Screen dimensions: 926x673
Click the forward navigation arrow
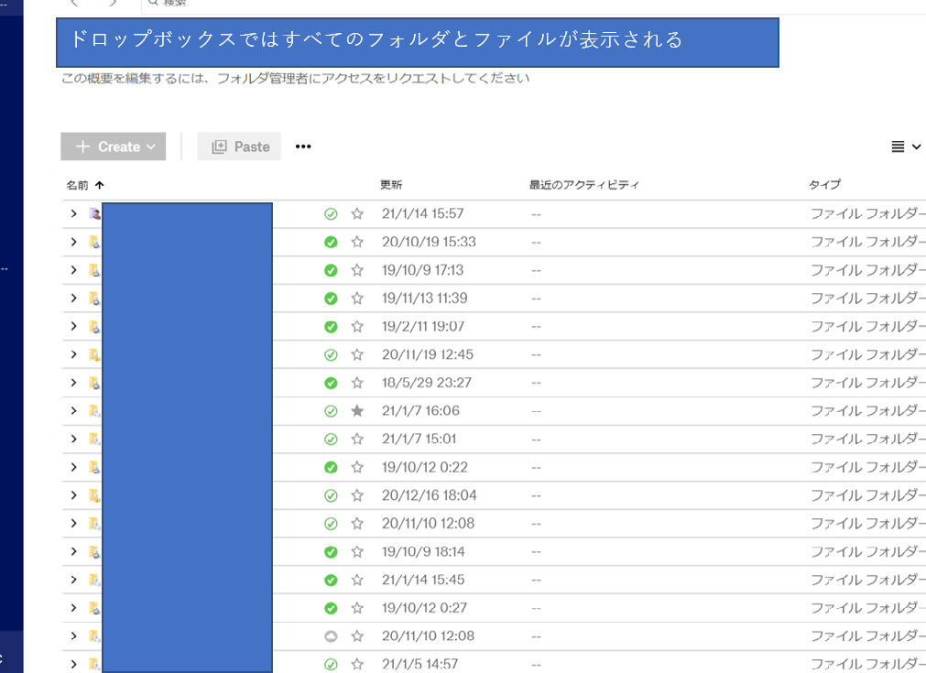click(x=114, y=3)
